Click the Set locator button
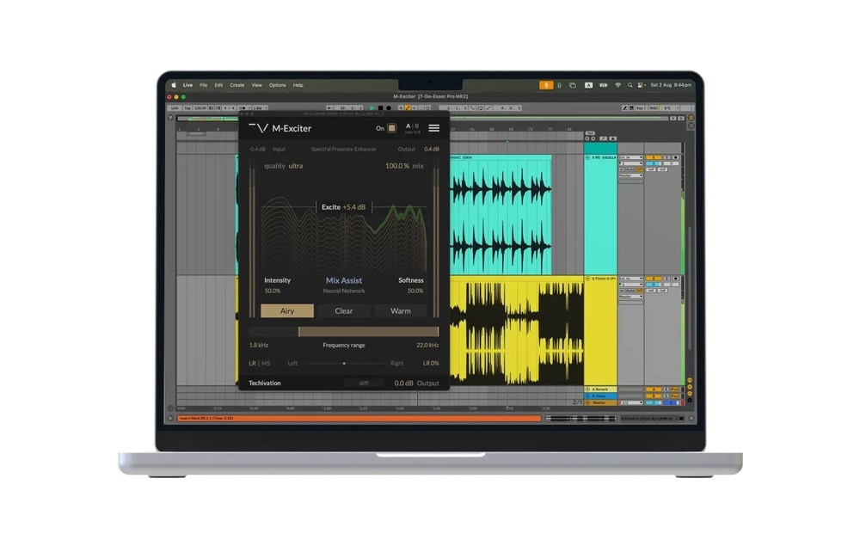The height and width of the screenshot is (546, 860). pos(590,133)
